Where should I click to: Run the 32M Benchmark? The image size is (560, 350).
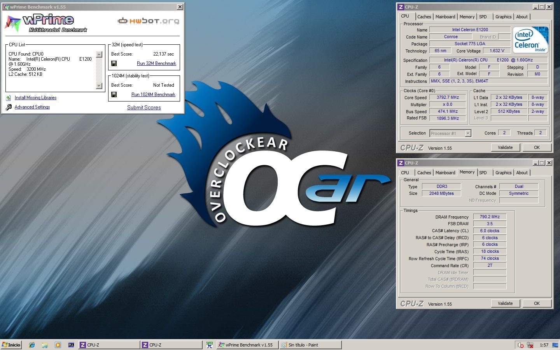pos(156,63)
